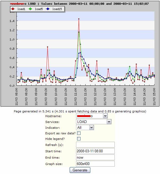Screen dimensions: 160x174
Task: Click the 11/03 09:30 x-axis label
Action: click(x=46, y=97)
